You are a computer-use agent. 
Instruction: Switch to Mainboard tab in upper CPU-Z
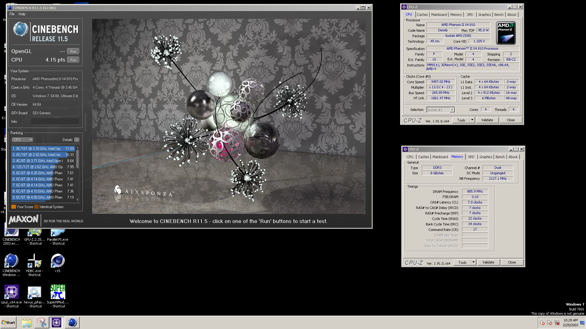click(x=439, y=15)
